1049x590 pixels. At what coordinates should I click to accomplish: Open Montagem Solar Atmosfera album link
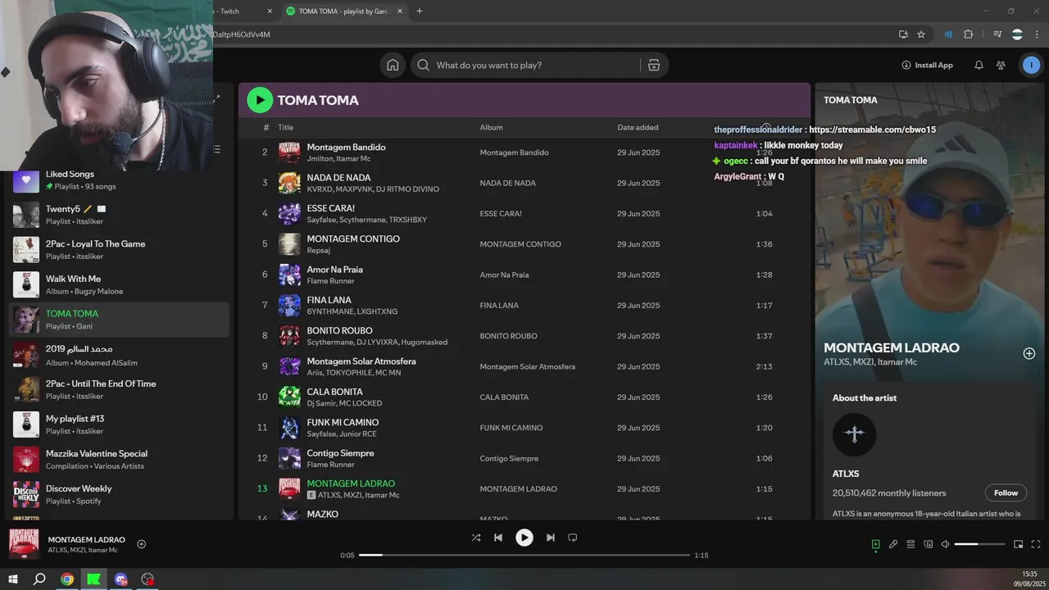click(527, 366)
